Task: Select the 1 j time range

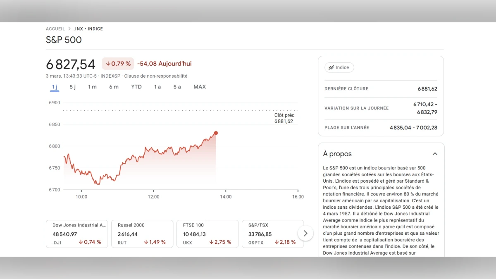Action: (54, 87)
